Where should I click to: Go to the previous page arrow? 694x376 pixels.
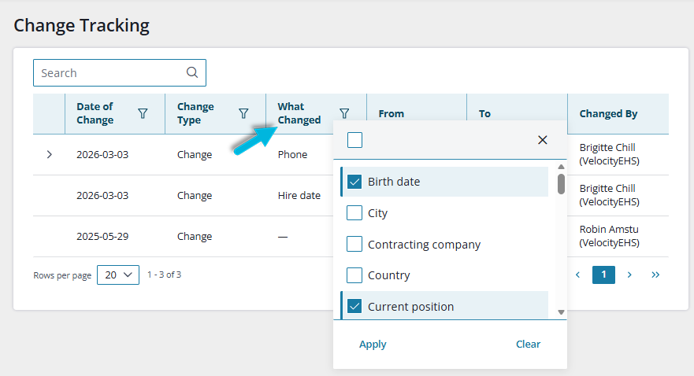click(577, 275)
